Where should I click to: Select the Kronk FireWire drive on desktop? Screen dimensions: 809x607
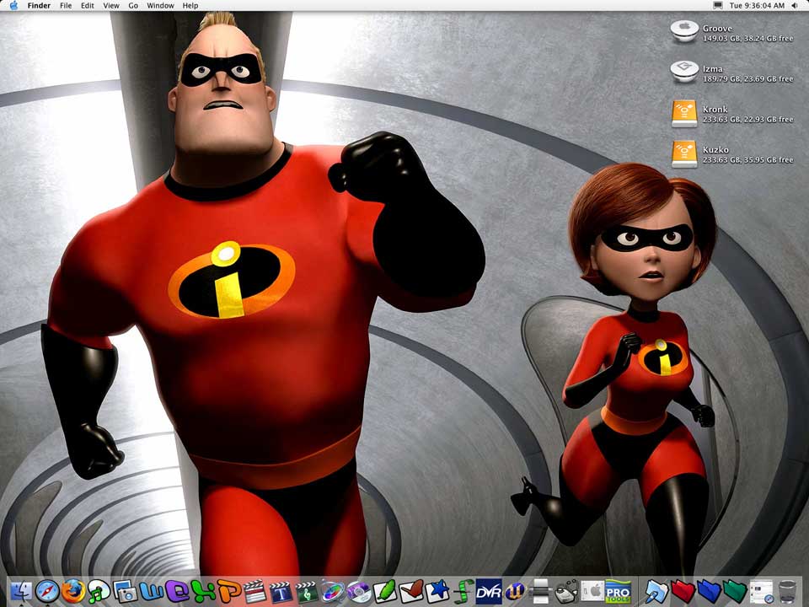(684, 113)
